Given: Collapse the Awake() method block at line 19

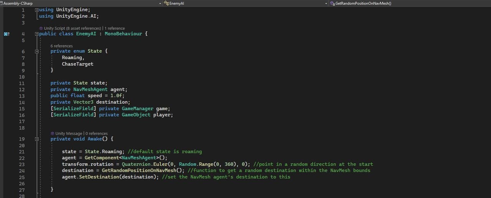Looking at the screenshot, I should coord(37,139).
